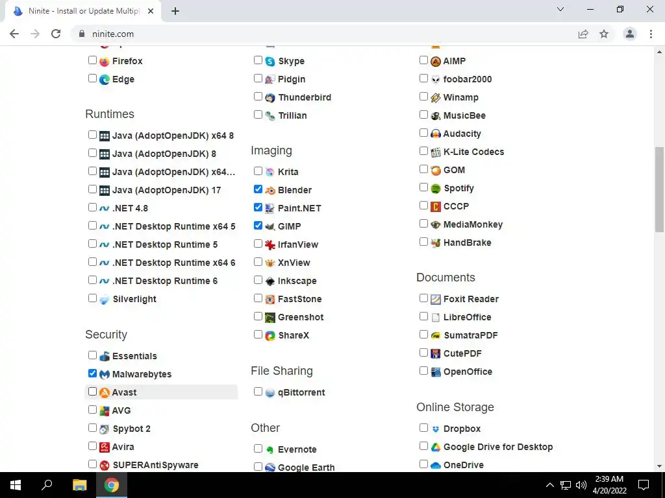Click the qBittorrent icon
The width and height of the screenshot is (665, 498).
pyautogui.click(x=270, y=393)
